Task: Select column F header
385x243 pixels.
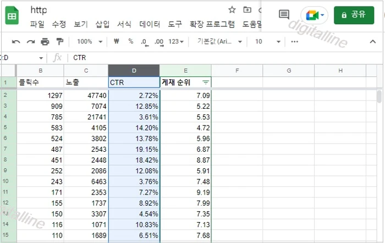Action: pyautogui.click(x=237, y=71)
